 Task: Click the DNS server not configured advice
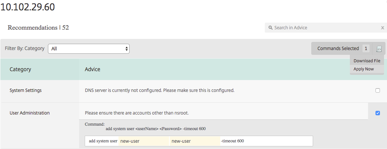pos(159,90)
